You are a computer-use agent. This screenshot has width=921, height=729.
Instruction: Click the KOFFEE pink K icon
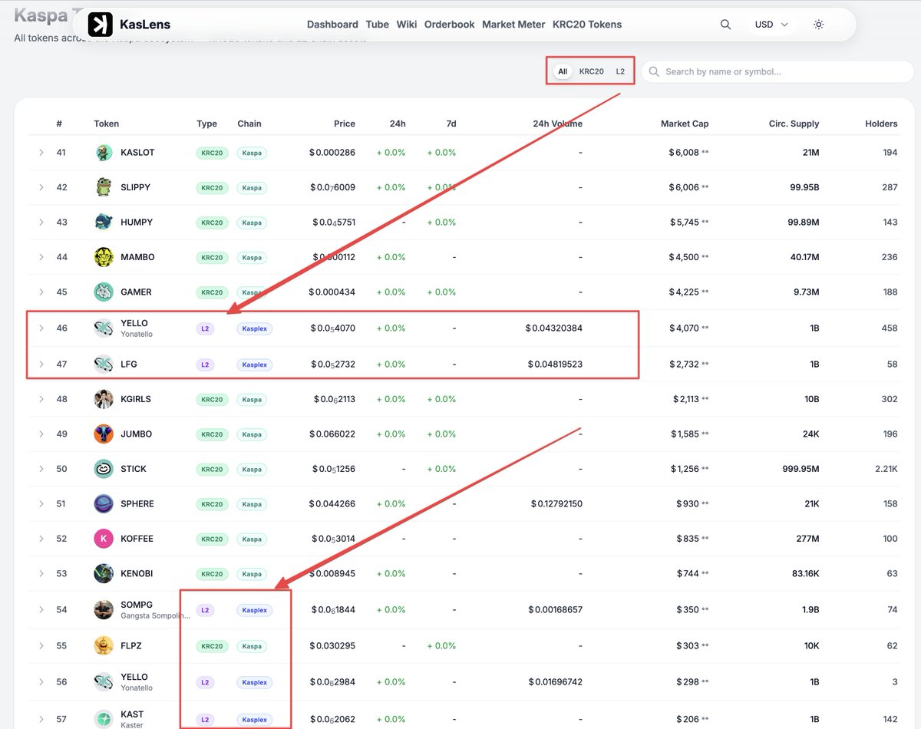tap(104, 539)
